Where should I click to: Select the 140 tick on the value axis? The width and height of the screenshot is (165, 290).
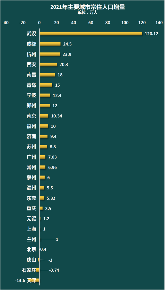click(x=159, y=23)
